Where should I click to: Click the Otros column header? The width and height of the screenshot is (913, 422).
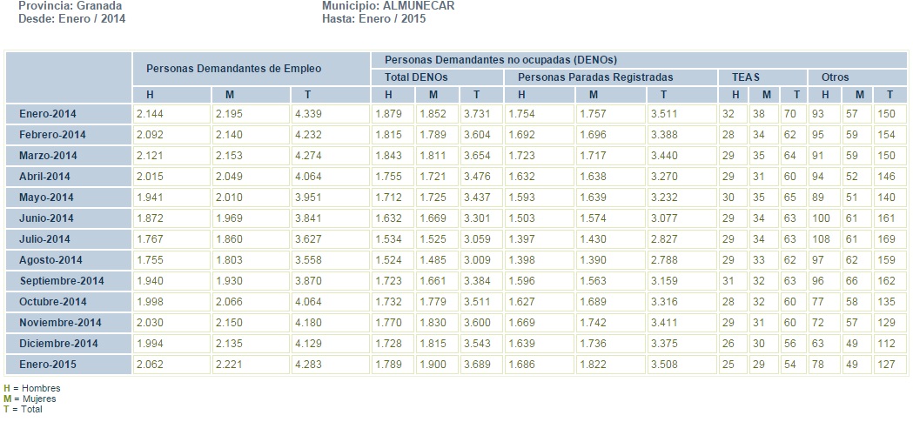835,77
